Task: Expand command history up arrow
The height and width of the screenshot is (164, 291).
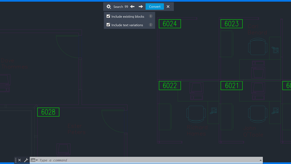Action: point(261,160)
